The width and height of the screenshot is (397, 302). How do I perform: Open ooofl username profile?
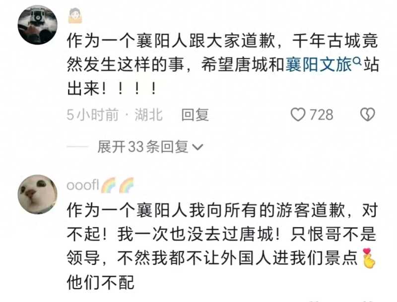(83, 185)
